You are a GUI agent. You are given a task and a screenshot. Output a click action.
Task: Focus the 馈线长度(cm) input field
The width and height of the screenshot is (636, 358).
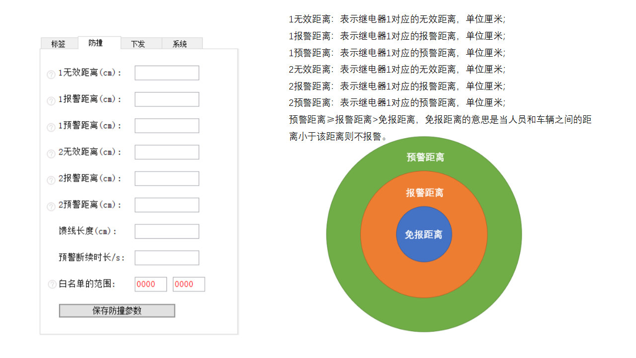point(167,231)
